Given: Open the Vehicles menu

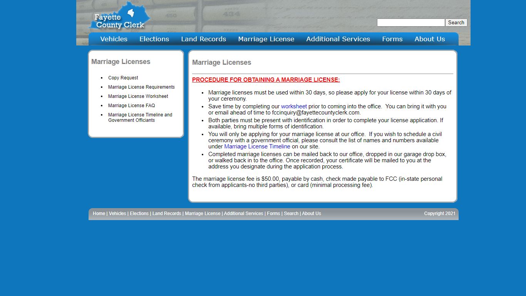Looking at the screenshot, I should pyautogui.click(x=114, y=39).
